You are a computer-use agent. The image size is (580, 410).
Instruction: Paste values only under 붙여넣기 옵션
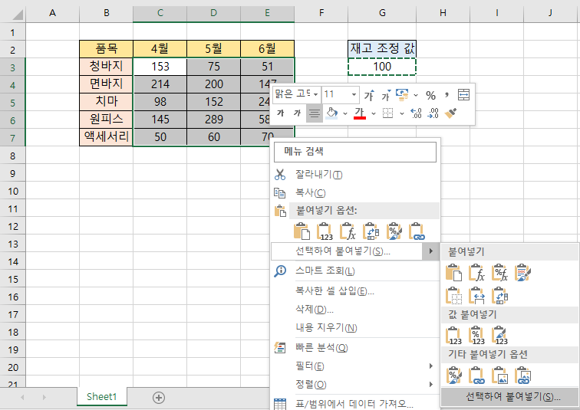coord(325,231)
